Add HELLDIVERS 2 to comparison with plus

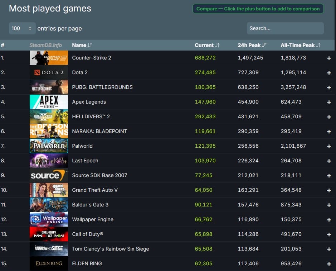pyautogui.click(x=329, y=117)
